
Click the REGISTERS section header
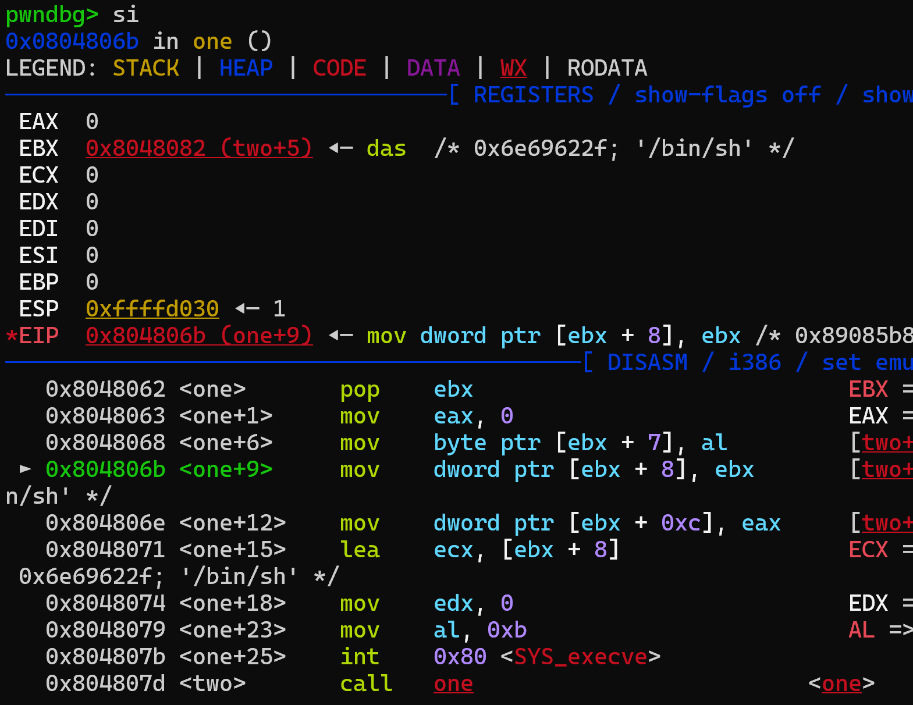point(534,95)
